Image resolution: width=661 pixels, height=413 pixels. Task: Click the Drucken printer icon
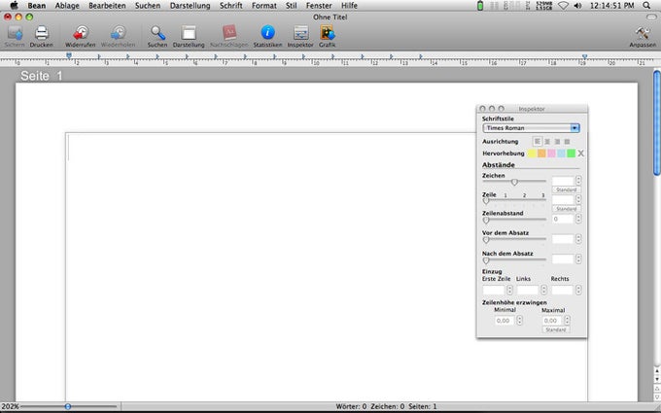tap(41, 33)
